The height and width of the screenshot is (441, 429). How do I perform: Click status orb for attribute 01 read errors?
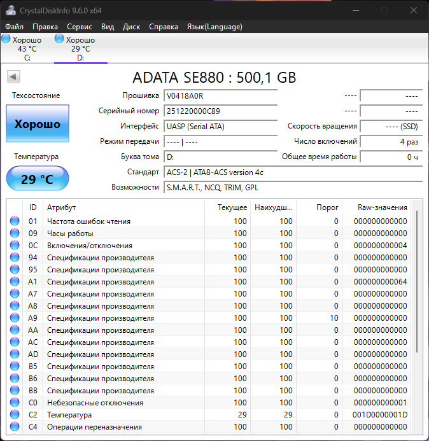[15, 221]
